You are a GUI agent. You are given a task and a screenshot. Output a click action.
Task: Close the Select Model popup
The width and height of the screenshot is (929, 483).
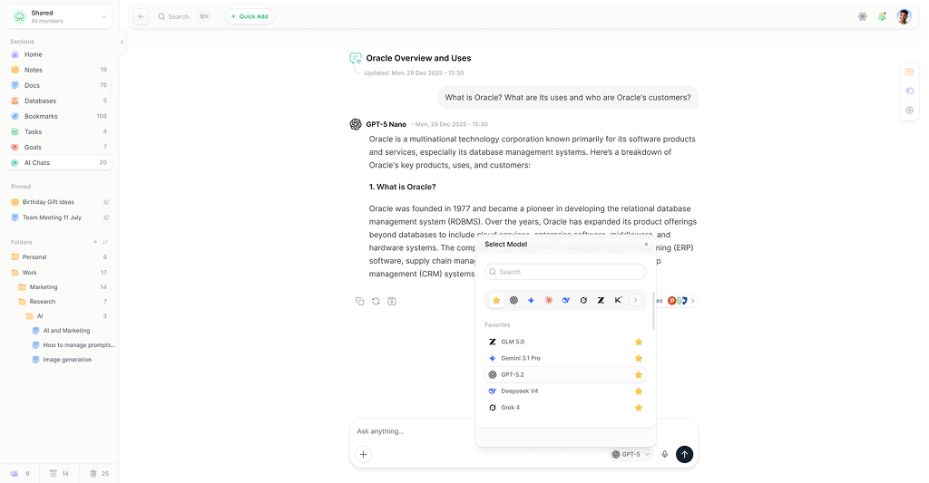pos(646,244)
